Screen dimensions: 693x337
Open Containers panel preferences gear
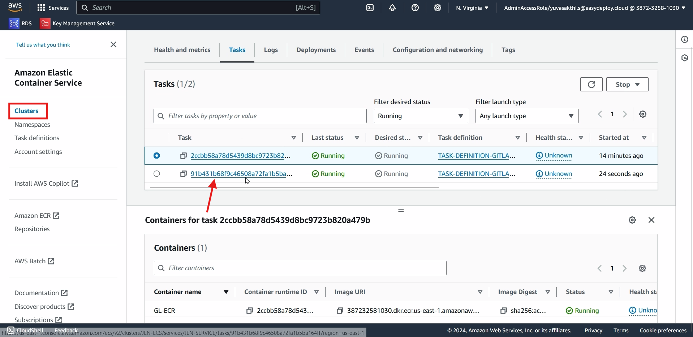click(x=632, y=220)
